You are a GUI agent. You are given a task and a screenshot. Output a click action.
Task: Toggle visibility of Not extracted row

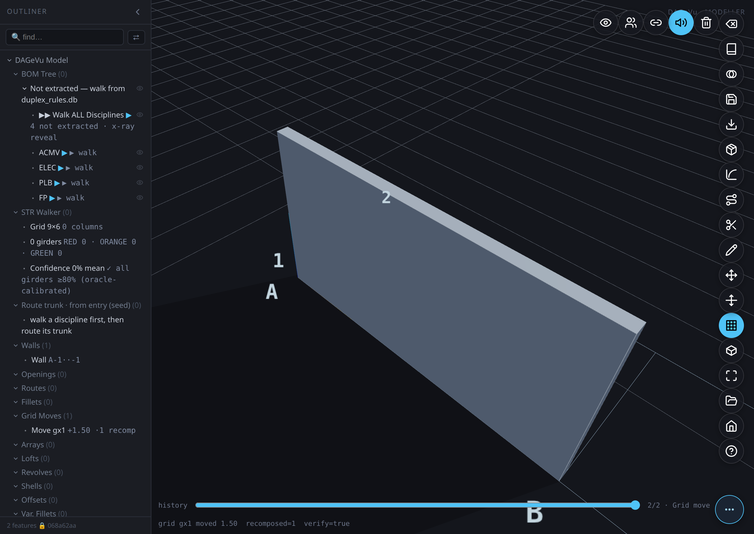[x=140, y=89]
